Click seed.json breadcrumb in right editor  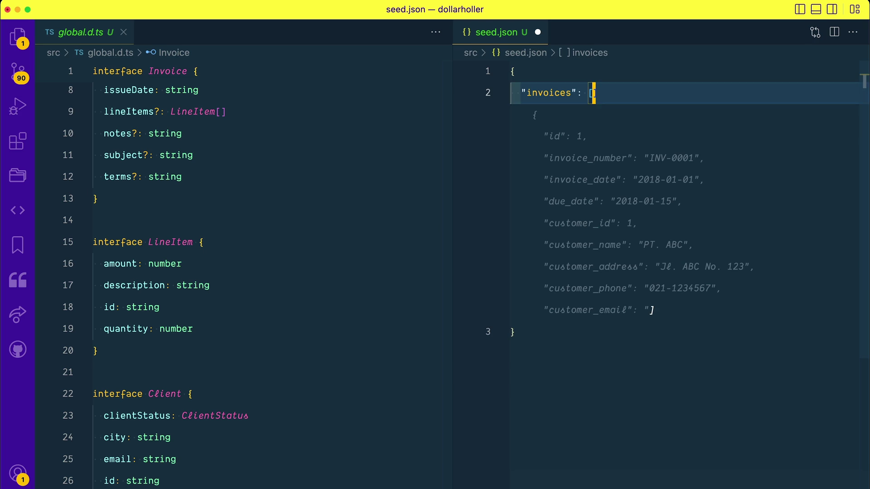tap(526, 53)
